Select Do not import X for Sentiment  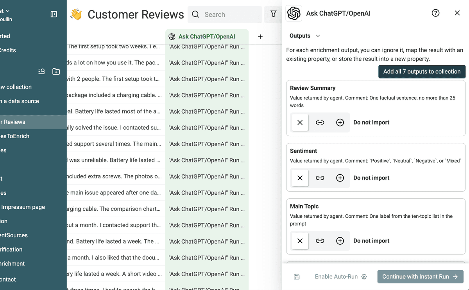point(300,178)
